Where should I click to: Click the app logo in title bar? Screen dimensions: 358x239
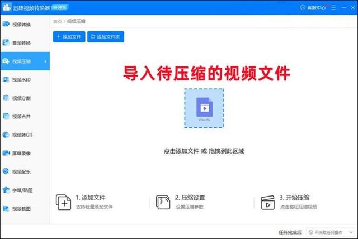point(7,7)
